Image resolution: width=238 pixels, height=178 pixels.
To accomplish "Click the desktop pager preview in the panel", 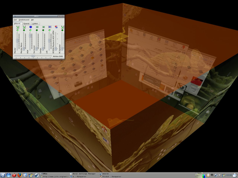I will 199,175.
